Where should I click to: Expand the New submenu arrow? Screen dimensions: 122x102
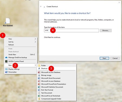point(35,65)
